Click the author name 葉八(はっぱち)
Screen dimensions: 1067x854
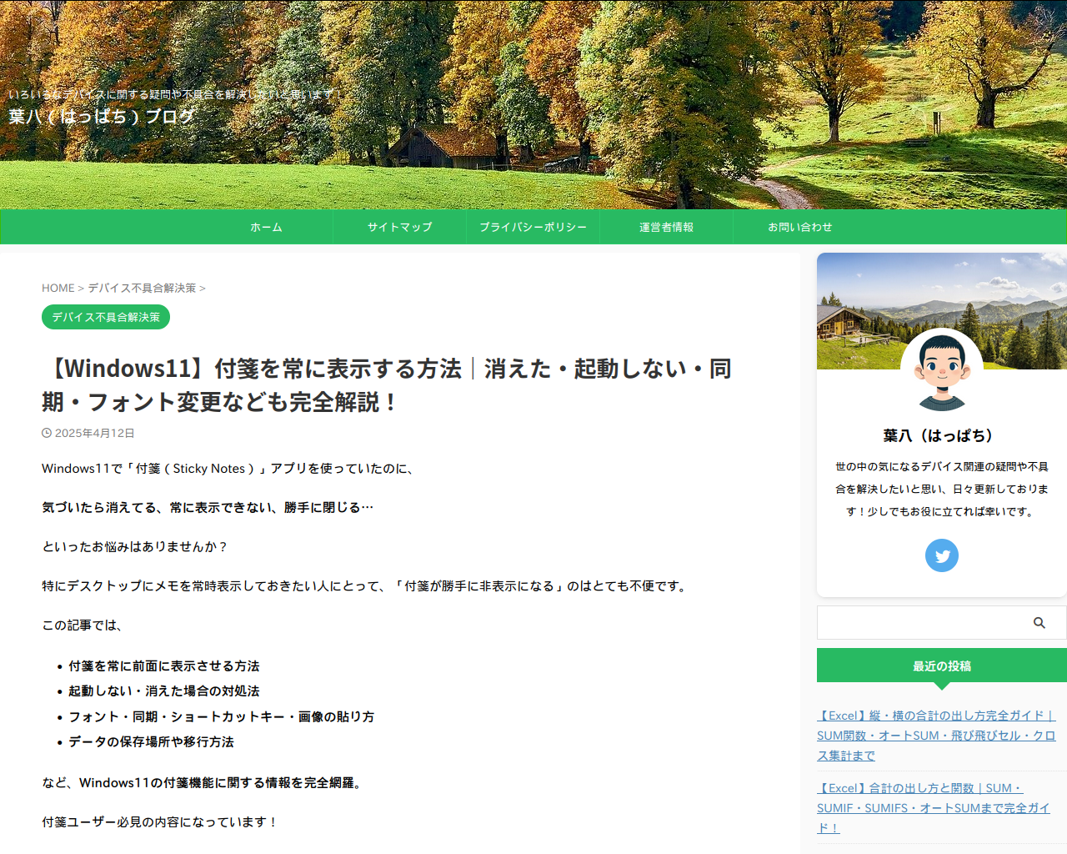(x=942, y=435)
